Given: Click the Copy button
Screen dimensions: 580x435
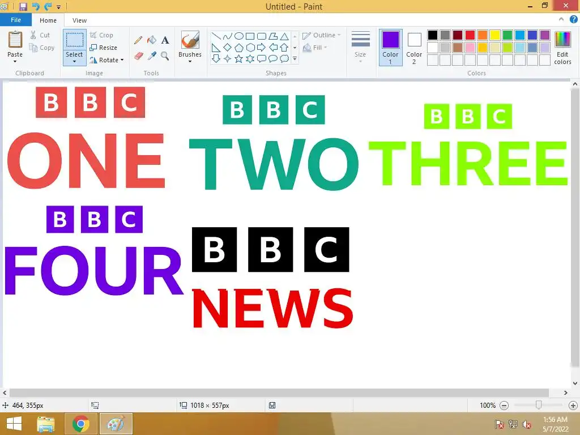Looking at the screenshot, I should (x=42, y=48).
